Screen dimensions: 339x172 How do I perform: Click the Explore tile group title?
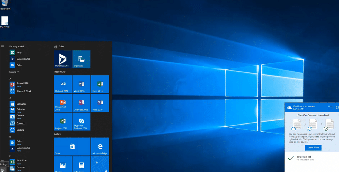[x=57, y=134]
